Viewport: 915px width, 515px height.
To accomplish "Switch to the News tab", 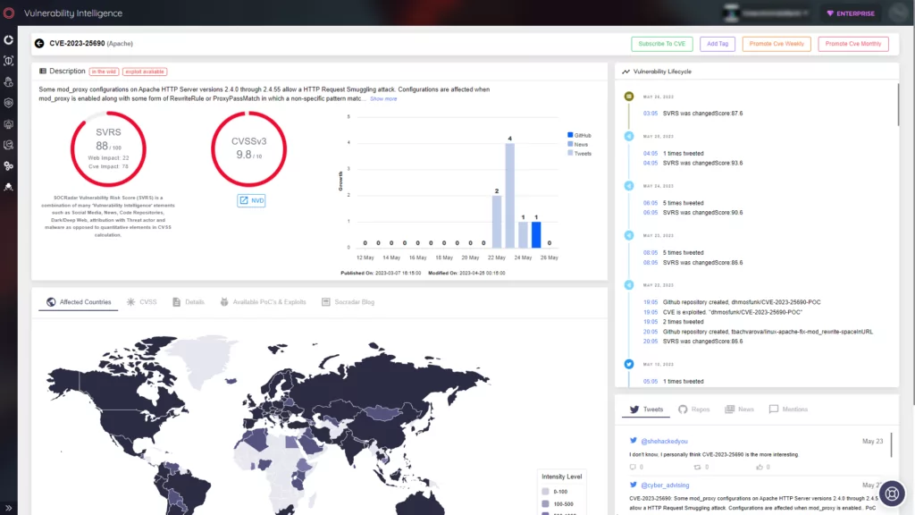I will (739, 409).
